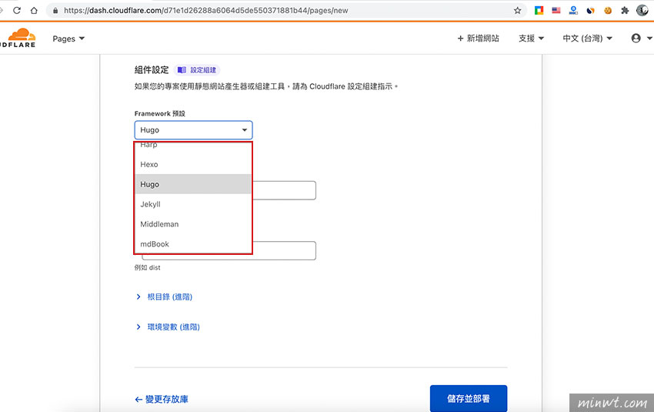Click the 儲存並部署 button
The width and height of the screenshot is (654, 412).
pyautogui.click(x=469, y=398)
